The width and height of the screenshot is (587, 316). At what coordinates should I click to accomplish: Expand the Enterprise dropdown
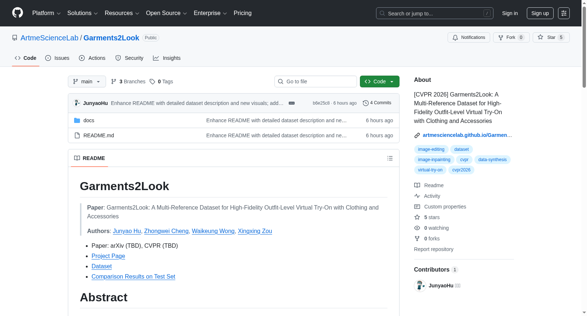click(210, 13)
